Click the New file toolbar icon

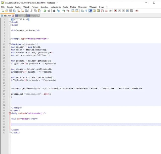click(x=3, y=11)
